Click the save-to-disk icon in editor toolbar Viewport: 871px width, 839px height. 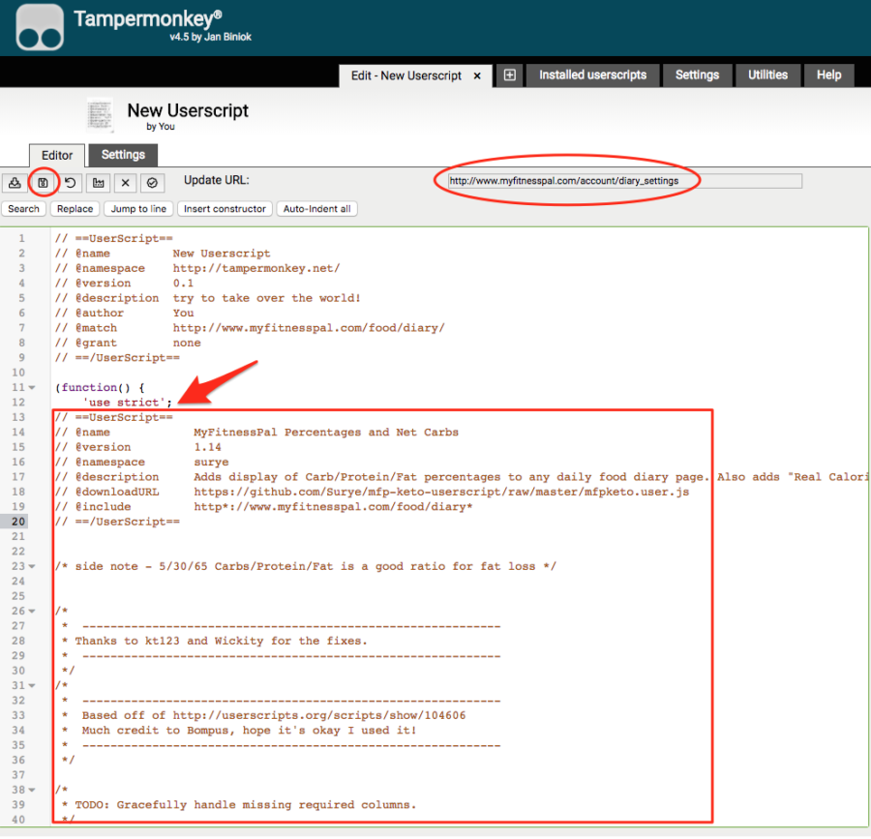15,182
